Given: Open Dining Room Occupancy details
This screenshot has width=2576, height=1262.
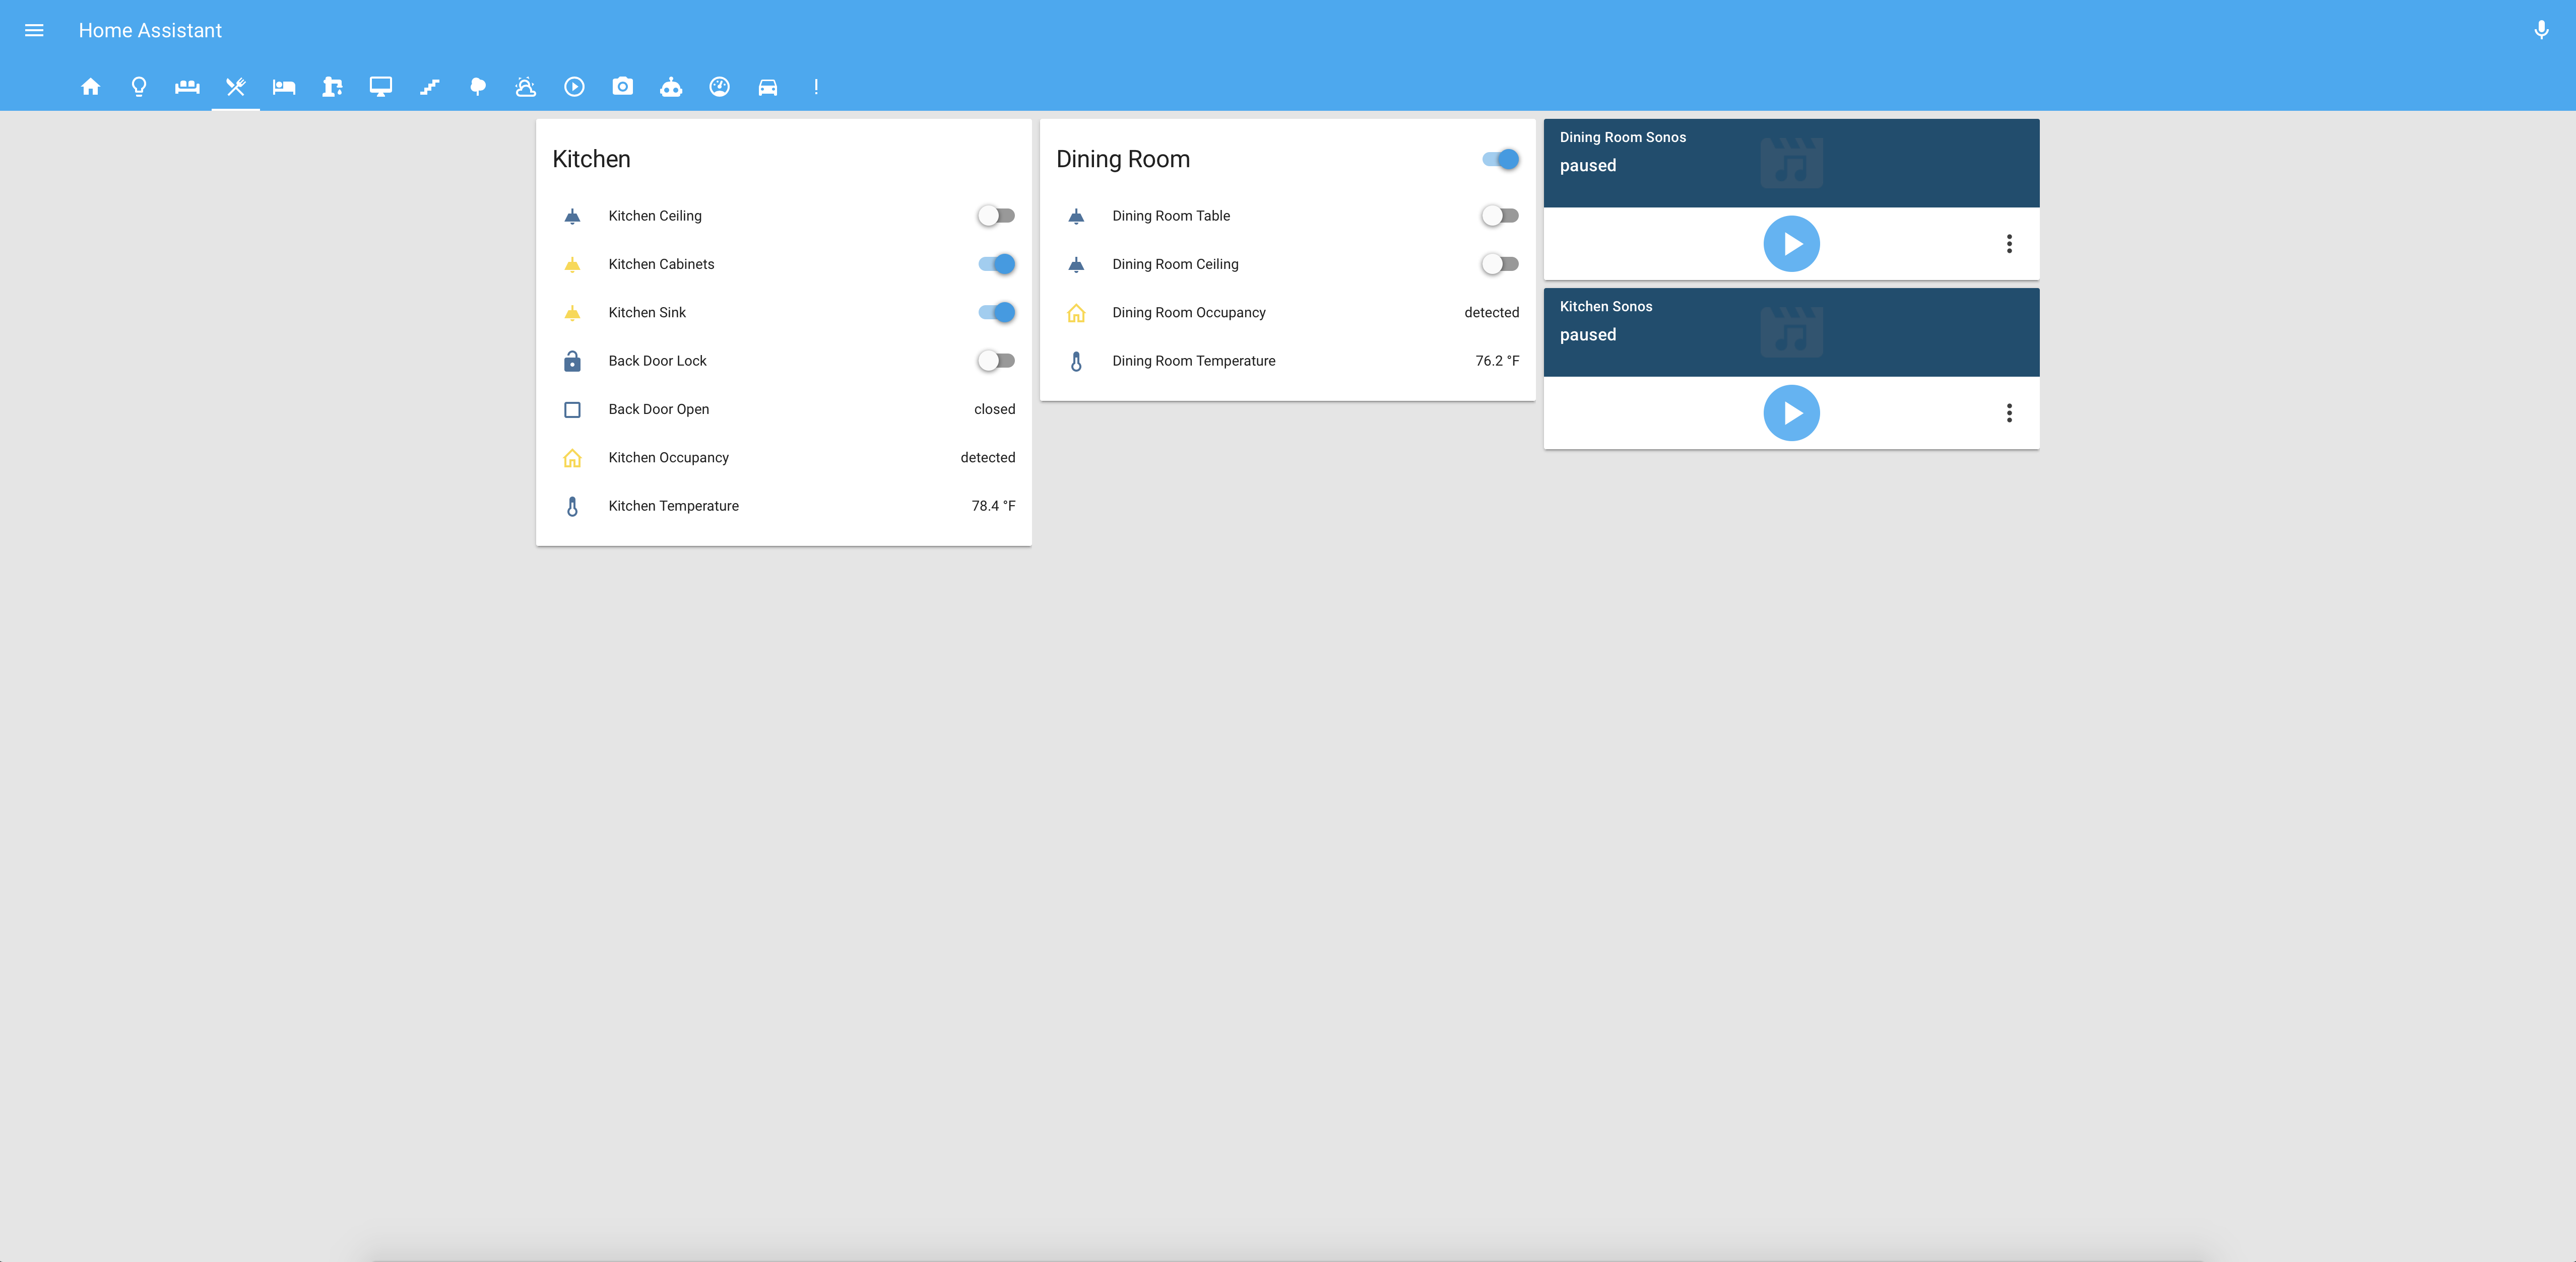Looking at the screenshot, I should 1188,313.
